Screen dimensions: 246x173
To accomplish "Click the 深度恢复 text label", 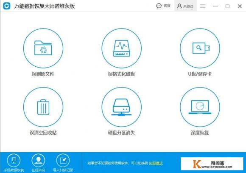I will point(200,133).
